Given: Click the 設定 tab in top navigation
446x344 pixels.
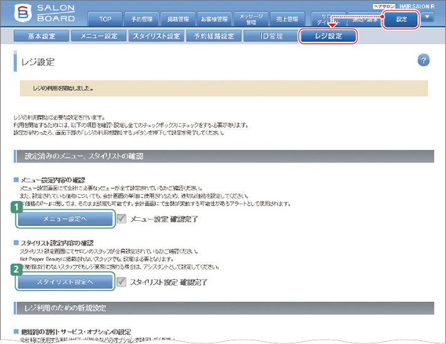Looking at the screenshot, I should pyautogui.click(x=401, y=19).
